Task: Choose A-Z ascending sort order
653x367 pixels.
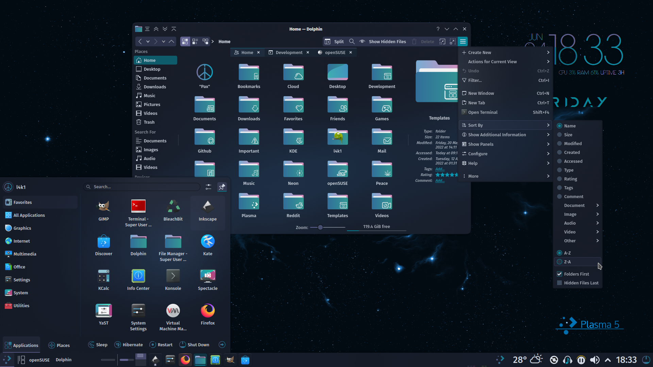Action: (x=577, y=253)
